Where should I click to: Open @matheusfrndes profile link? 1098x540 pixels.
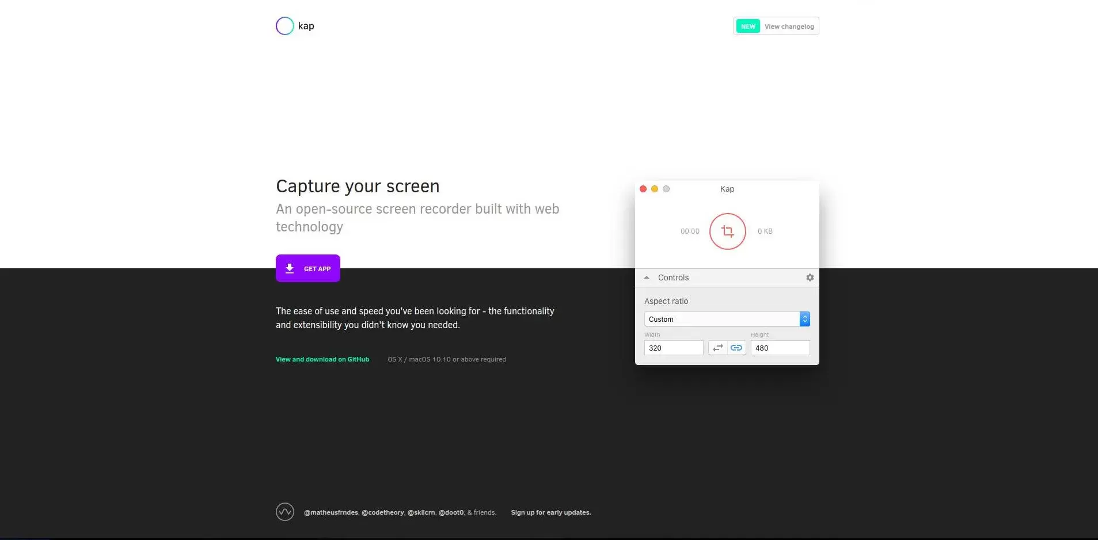(x=330, y=512)
